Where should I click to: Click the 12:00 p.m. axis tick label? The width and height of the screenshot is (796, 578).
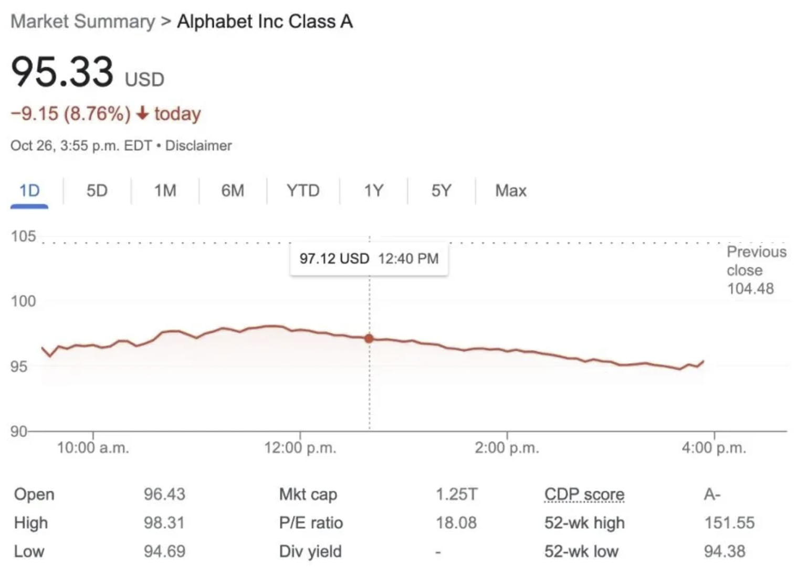tap(300, 448)
